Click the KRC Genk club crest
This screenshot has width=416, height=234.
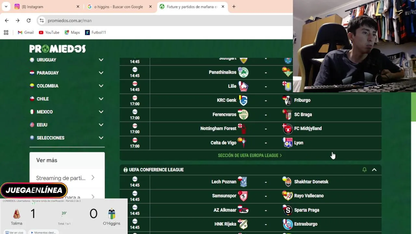point(243,100)
